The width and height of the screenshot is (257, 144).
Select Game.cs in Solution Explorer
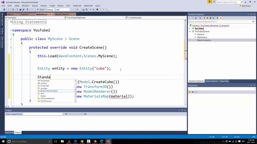coord(201,34)
